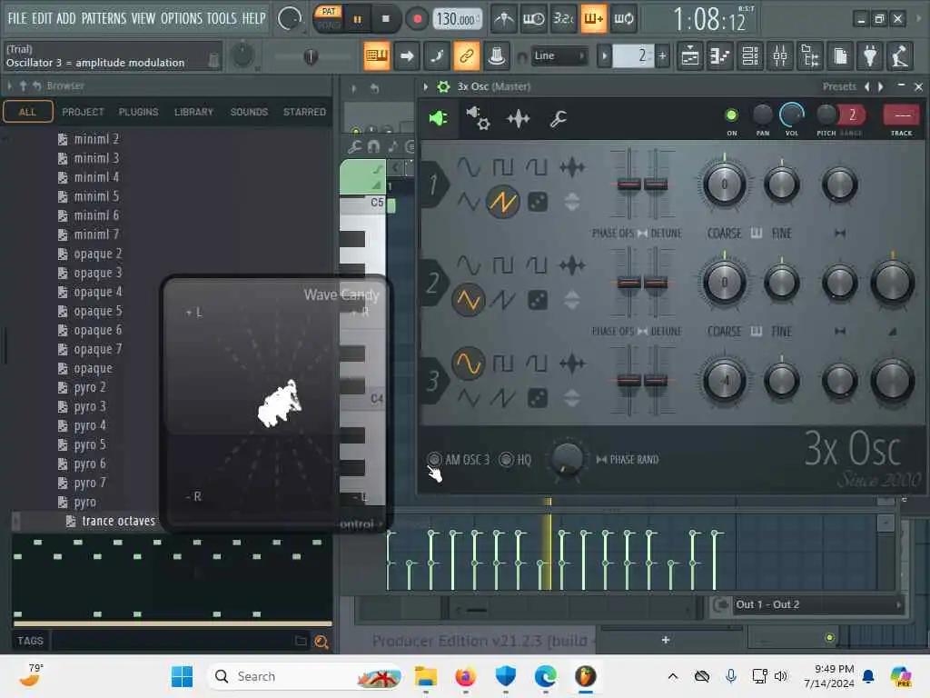Open the project files icon in toolbar
This screenshot has width=930, height=698.
click(x=840, y=56)
